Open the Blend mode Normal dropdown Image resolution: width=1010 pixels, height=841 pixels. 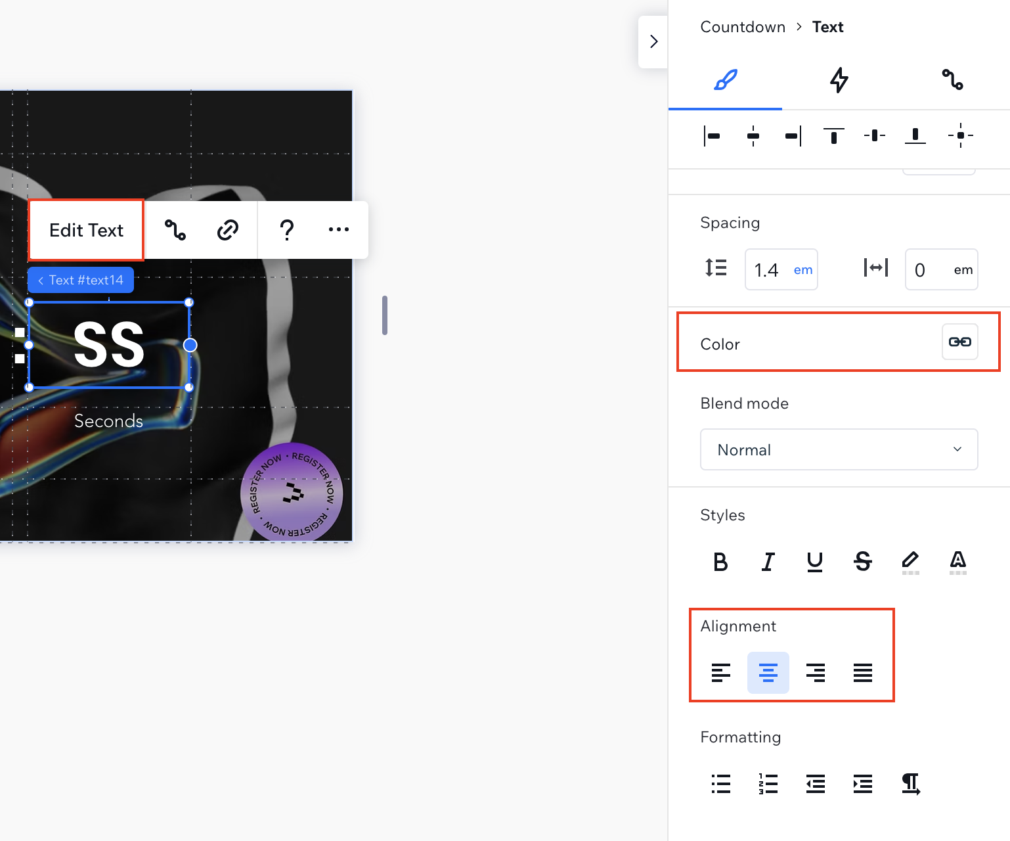click(839, 449)
